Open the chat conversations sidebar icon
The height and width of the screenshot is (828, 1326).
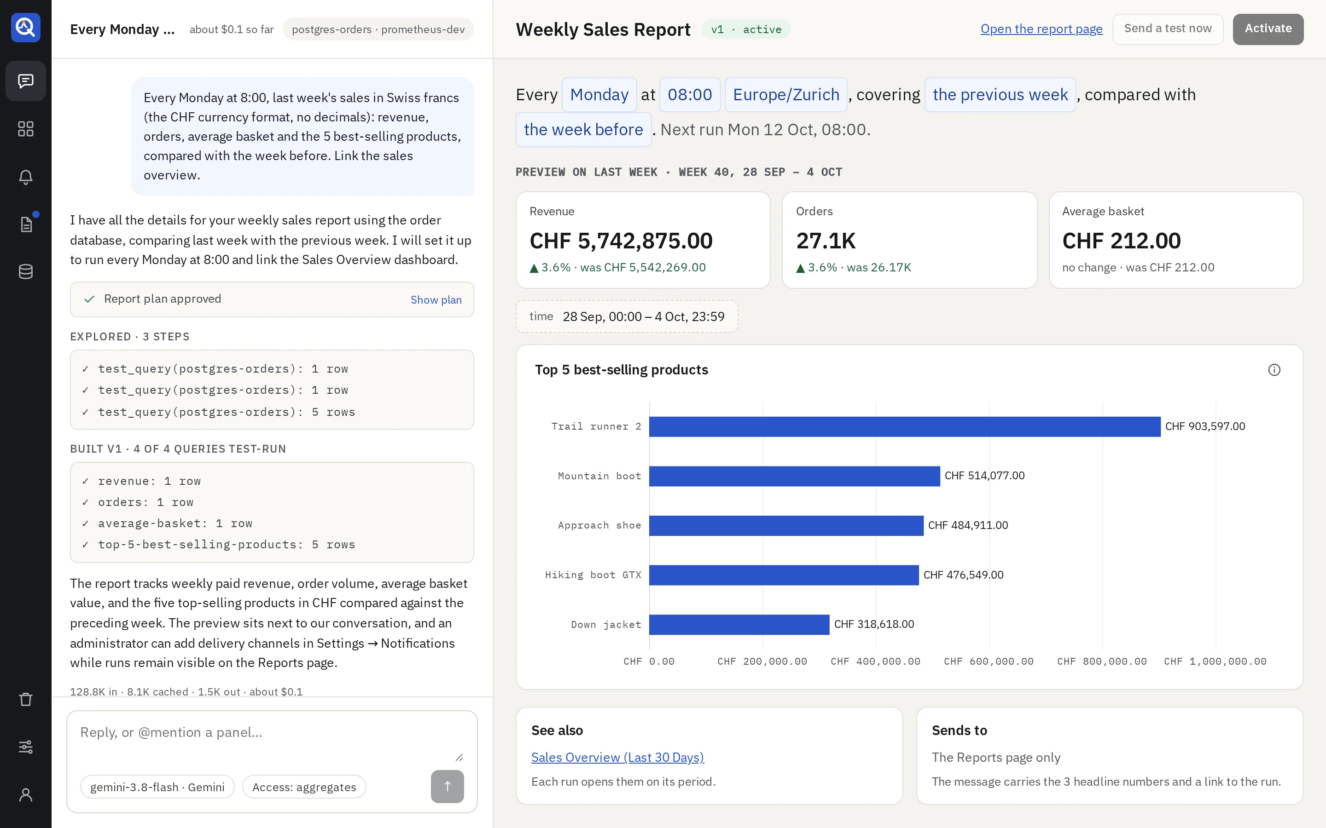pos(26,81)
